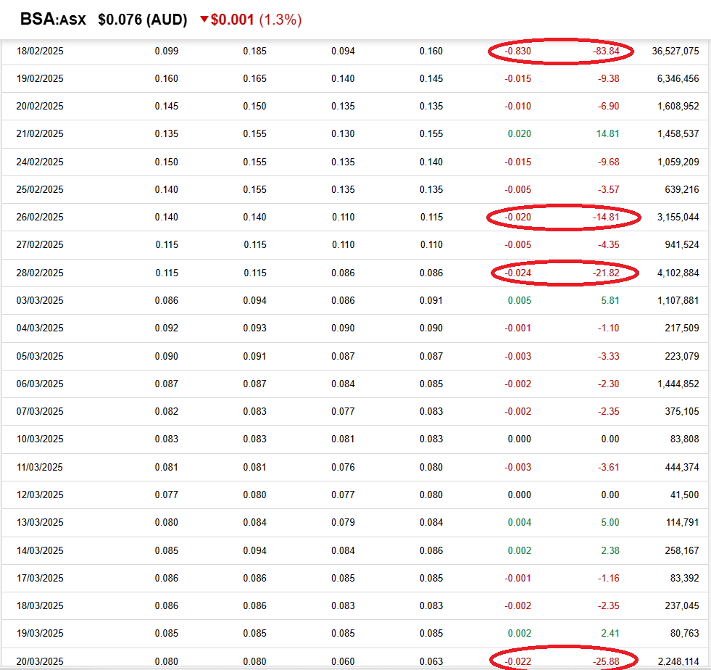This screenshot has width=711, height=670.
Task: Click the 03/03/2025 date cell
Action: [40, 300]
